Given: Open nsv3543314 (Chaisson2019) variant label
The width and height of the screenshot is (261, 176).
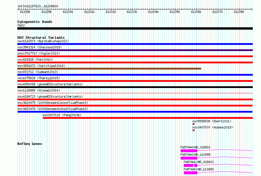Looking at the screenshot, I should (x=40, y=47).
